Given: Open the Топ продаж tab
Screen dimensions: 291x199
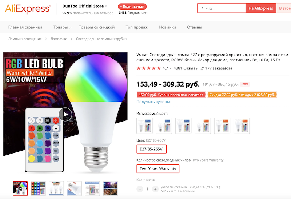Looking at the screenshot, I should [137, 27].
